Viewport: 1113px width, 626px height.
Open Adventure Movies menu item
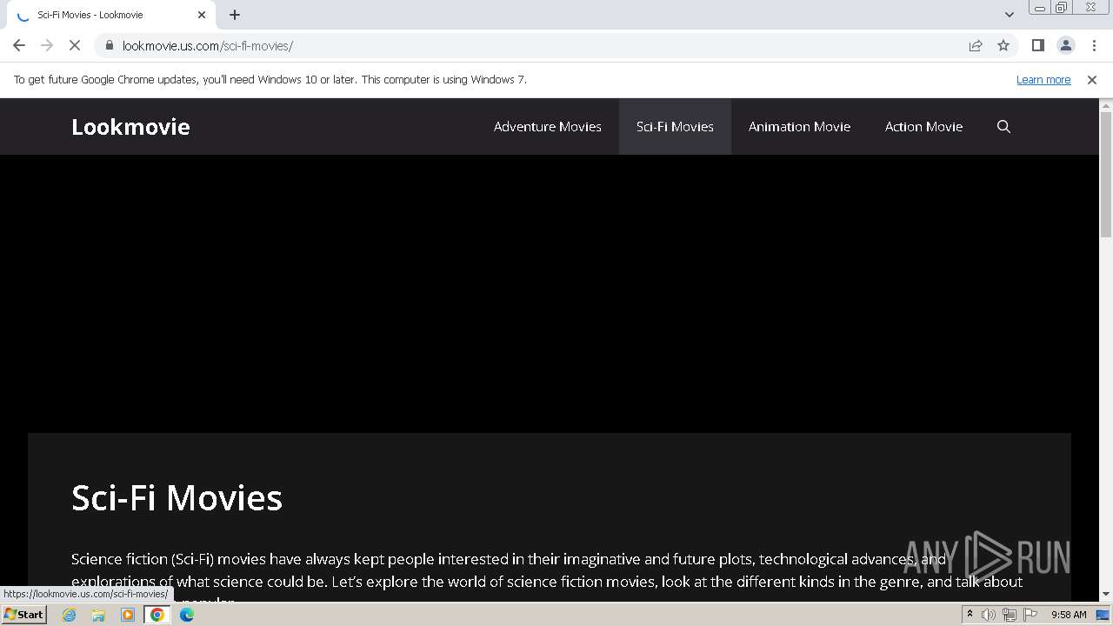click(548, 127)
